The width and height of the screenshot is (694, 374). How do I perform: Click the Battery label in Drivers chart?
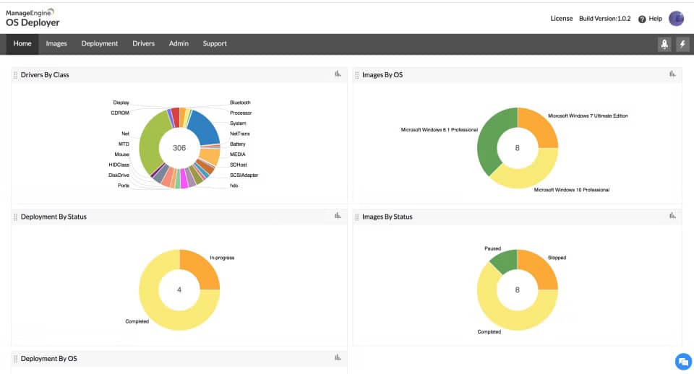(x=237, y=144)
